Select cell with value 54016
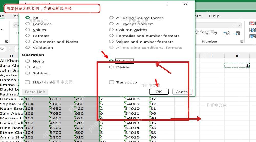 (x=137, y=137)
